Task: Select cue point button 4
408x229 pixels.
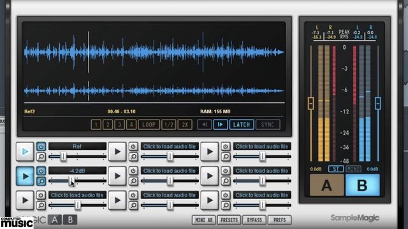Action: [x=131, y=125]
